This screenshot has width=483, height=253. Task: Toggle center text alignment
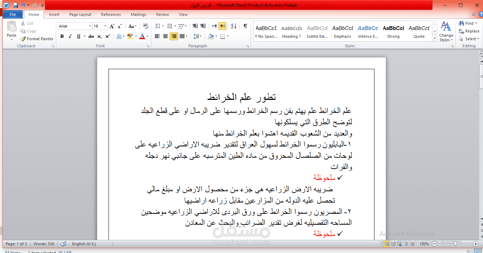click(165, 36)
